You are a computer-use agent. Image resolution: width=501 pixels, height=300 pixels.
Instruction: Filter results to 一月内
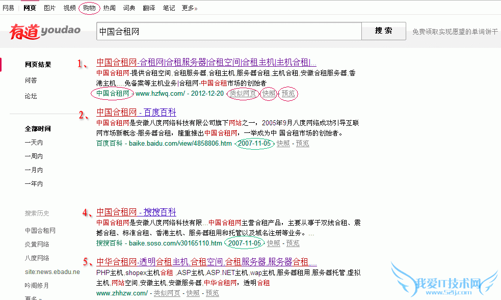tap(34, 170)
